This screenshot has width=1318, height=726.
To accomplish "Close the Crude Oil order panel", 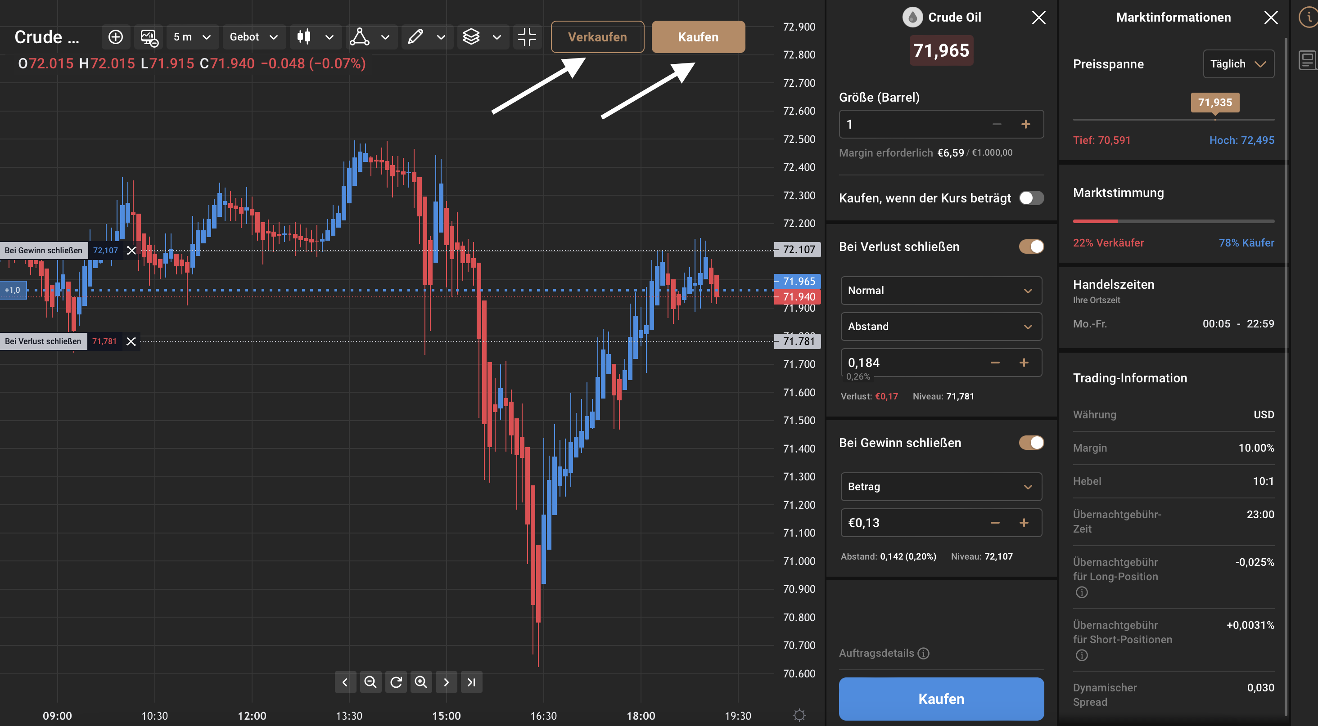I will click(x=1038, y=18).
